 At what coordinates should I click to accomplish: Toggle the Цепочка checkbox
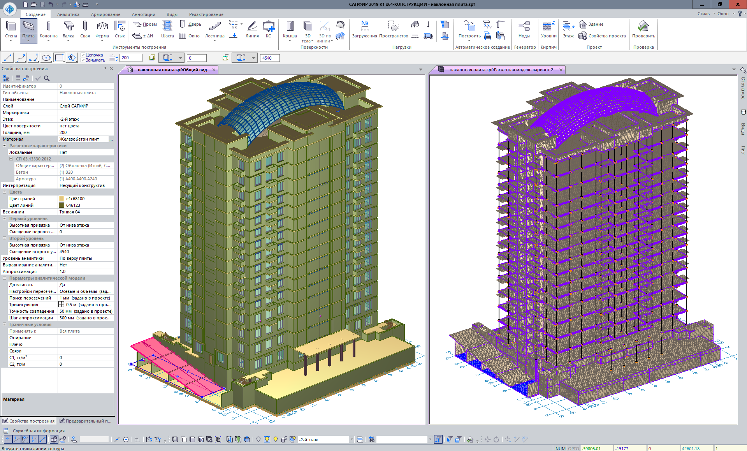[83, 55]
